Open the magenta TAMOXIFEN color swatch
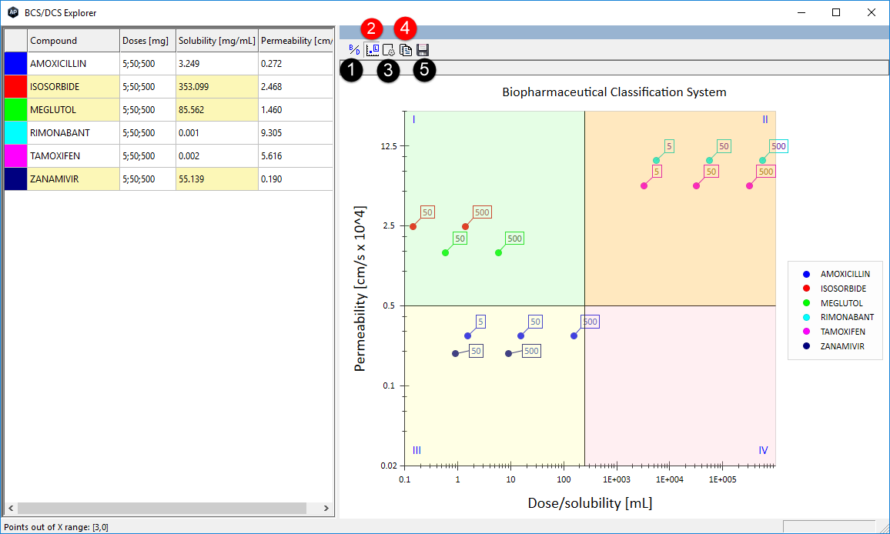 coord(16,156)
